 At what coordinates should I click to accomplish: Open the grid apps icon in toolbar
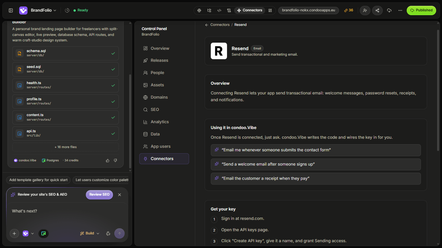point(270,10)
